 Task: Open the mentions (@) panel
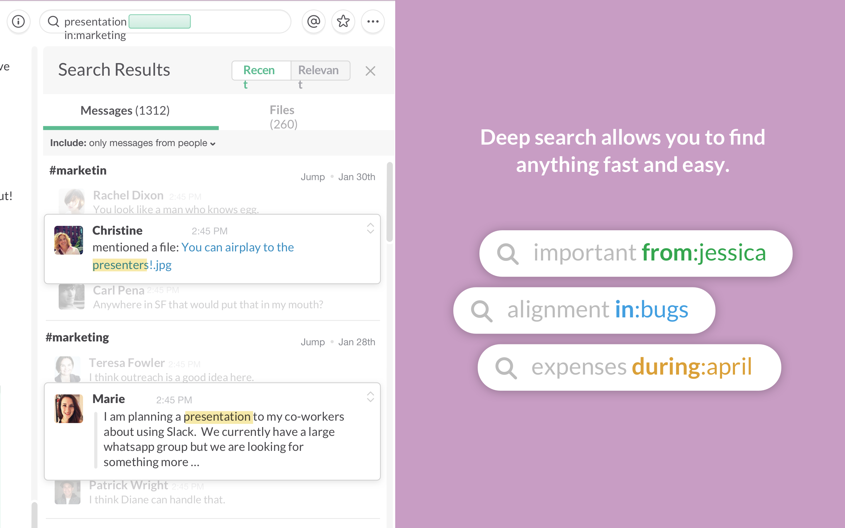314,22
